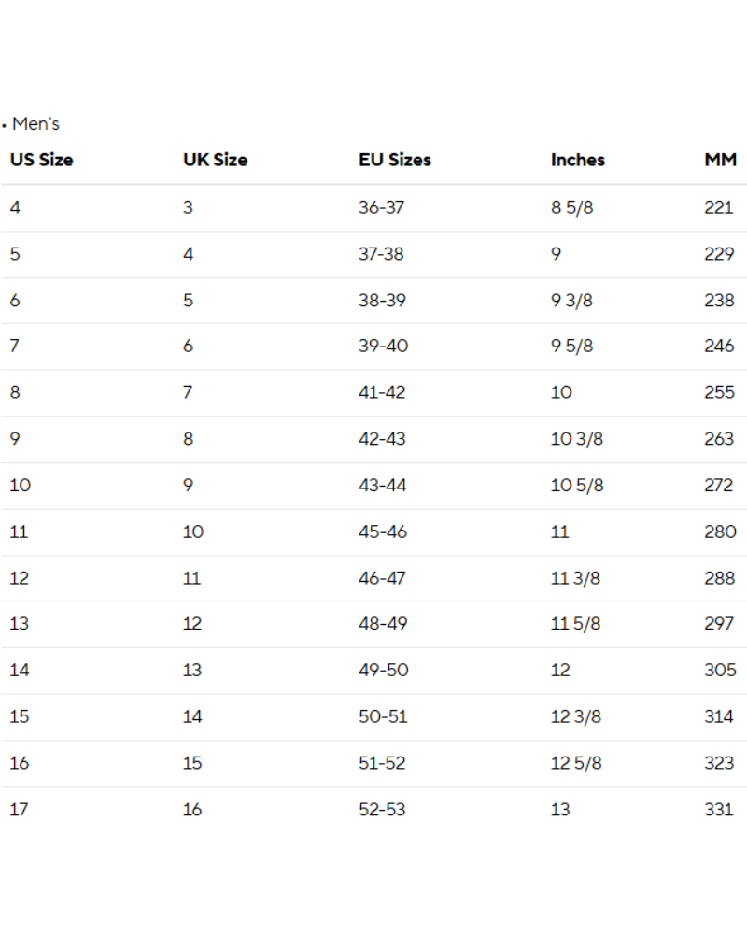
Task: Click the EU size 46-47 cell
Action: 382,578
